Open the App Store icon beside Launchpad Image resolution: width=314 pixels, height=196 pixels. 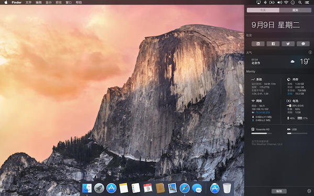pyautogui.click(x=111, y=188)
